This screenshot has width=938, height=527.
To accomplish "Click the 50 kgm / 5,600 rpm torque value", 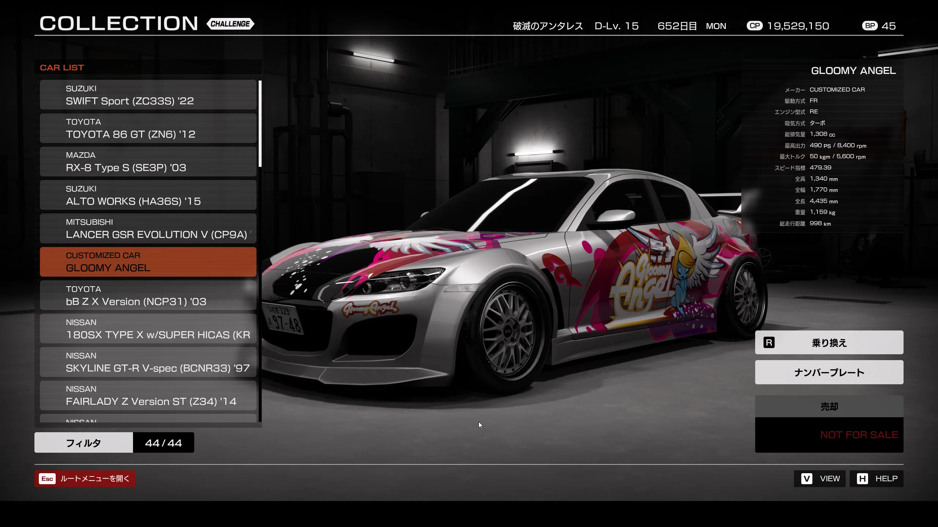I will click(x=838, y=156).
